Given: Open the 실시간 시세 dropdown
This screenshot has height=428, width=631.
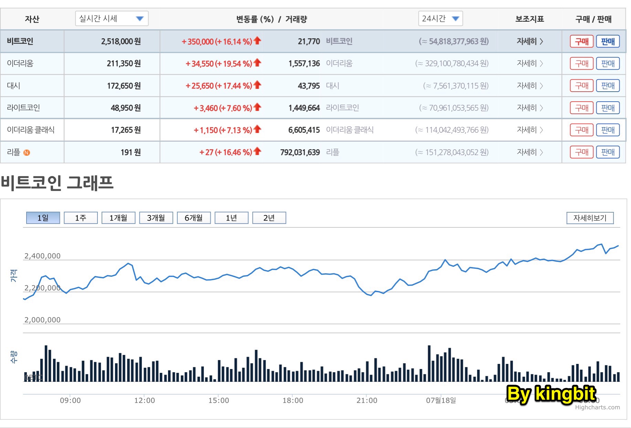Looking at the screenshot, I should coord(112,19).
